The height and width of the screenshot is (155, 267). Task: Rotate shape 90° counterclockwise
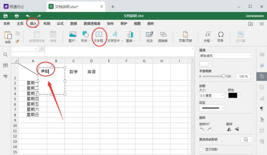(202, 129)
